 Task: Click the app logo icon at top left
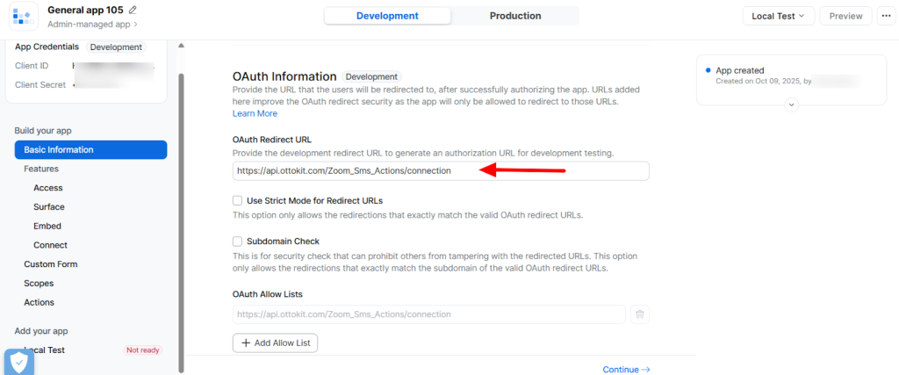(x=23, y=17)
